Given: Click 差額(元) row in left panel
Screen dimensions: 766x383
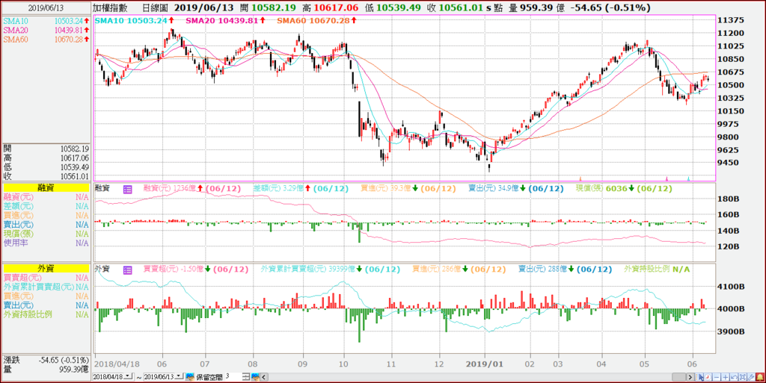Looking at the screenshot, I should (x=46, y=206).
